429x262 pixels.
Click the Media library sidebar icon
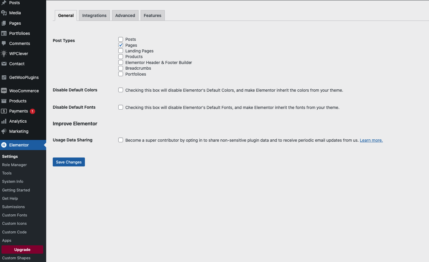(x=4, y=13)
